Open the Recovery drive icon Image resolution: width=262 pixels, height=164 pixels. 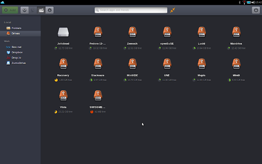pyautogui.click(x=63, y=64)
